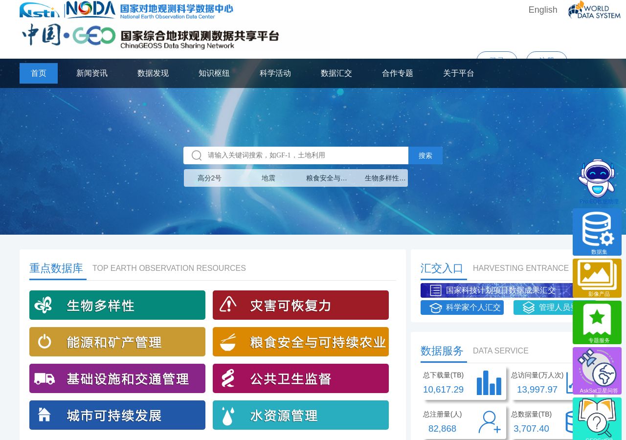Open the ChinaGEOSS Data Sharing Network logo
Screen dimensions: 626x440
click(150, 36)
